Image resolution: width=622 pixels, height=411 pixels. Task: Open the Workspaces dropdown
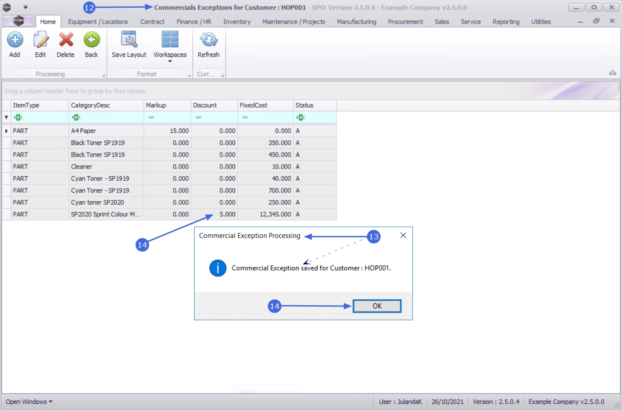[170, 45]
